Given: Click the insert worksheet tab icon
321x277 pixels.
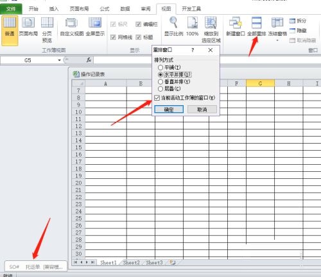Looking at the screenshot, I should point(173,262).
